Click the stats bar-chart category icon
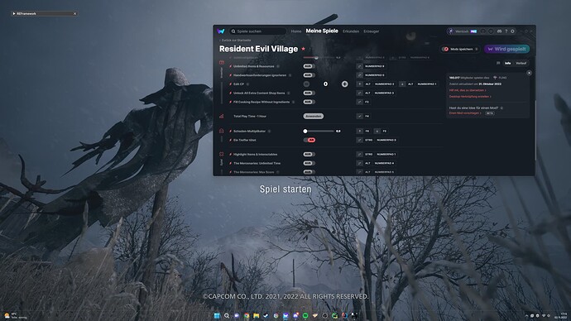The image size is (571, 321). (222, 116)
